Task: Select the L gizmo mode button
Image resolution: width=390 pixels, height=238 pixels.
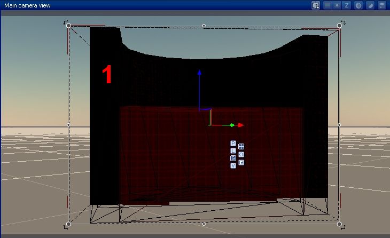Action: [x=233, y=151]
